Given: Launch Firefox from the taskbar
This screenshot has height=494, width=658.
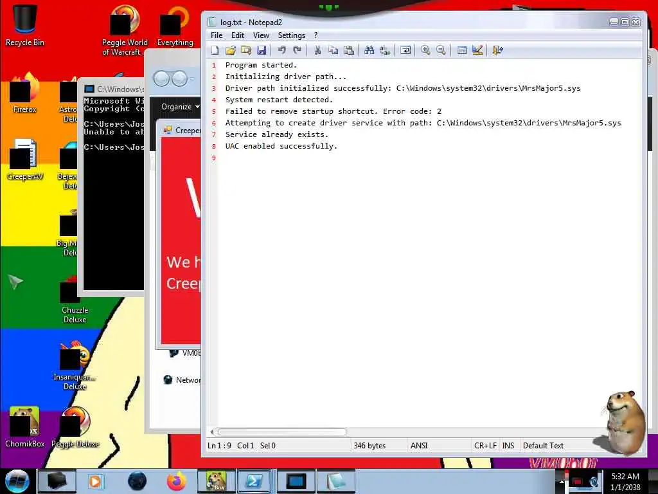Looking at the screenshot, I should click(x=176, y=481).
